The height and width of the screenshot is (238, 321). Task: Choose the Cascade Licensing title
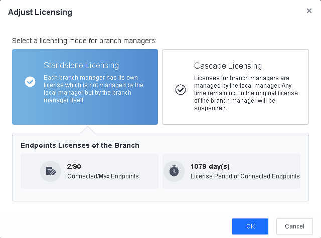point(228,66)
